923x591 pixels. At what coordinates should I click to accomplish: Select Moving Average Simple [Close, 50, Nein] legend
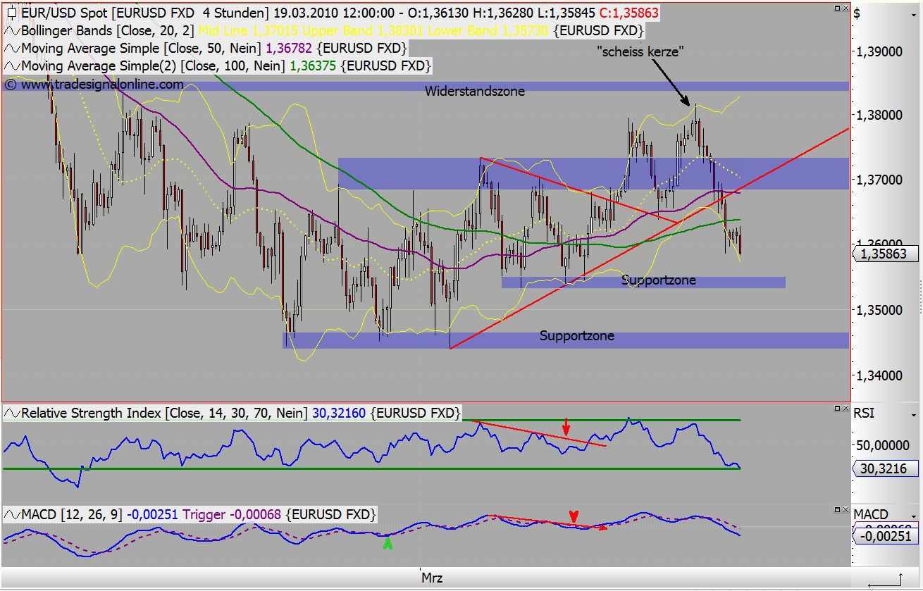[142, 49]
